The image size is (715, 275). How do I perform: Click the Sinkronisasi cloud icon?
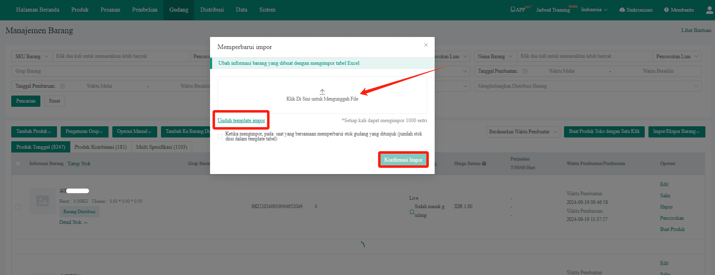[x=622, y=10]
